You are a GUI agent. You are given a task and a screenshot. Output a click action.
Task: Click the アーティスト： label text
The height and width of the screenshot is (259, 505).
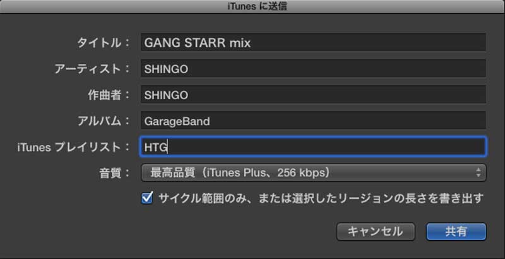click(x=92, y=69)
